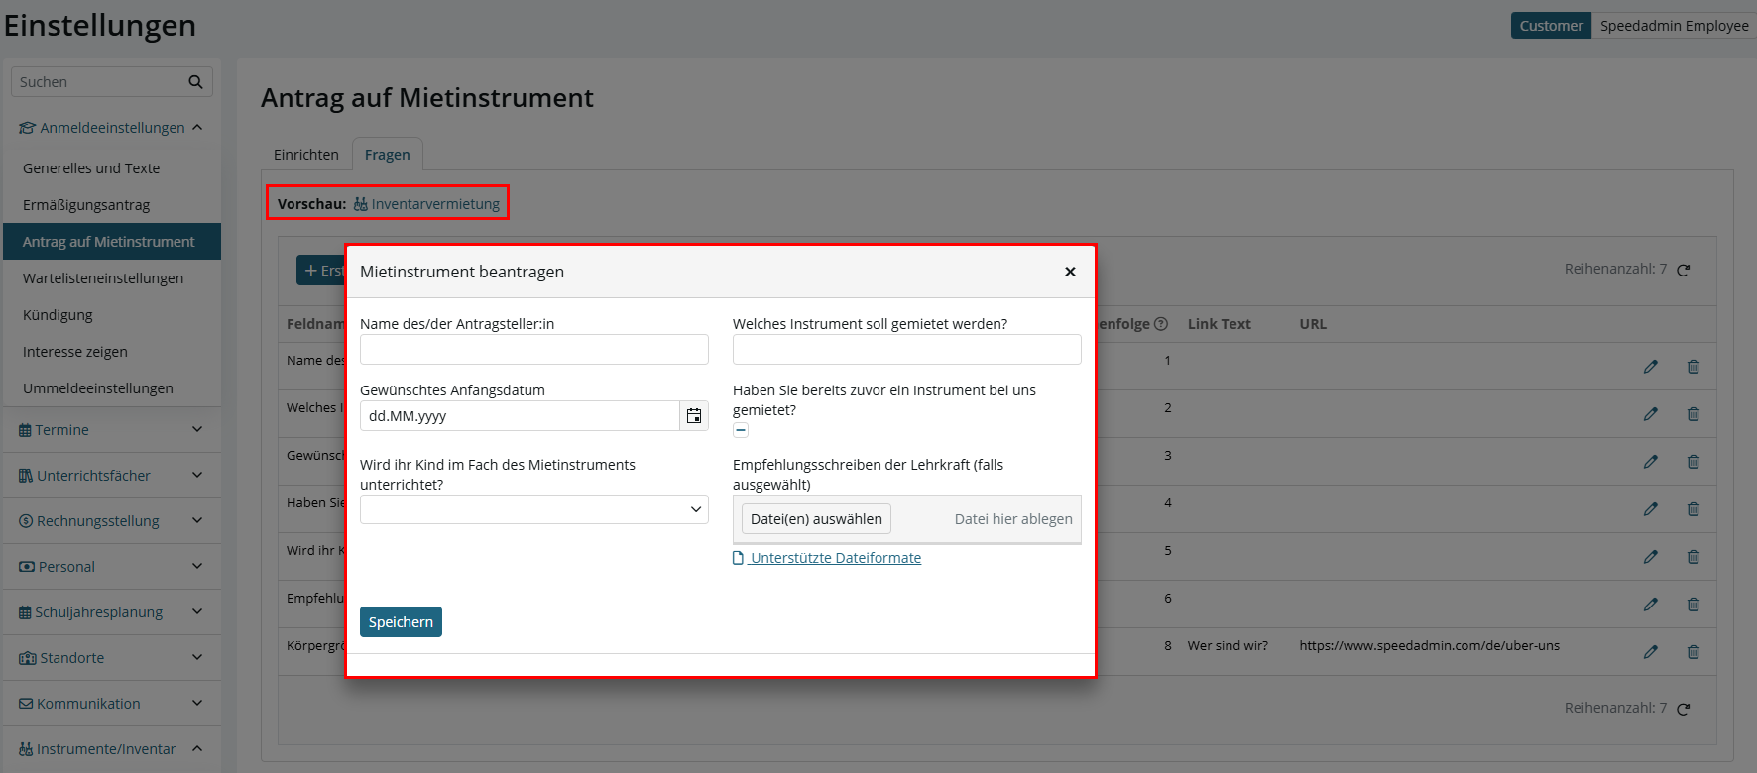Delete the row with Reihenfolge 4
The height and width of the screenshot is (773, 1757).
point(1694,509)
